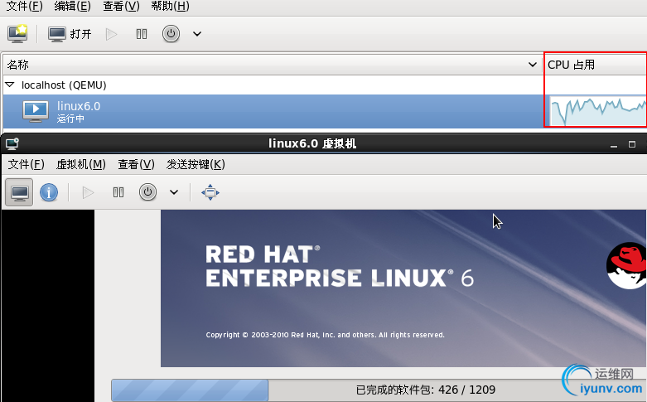Click the monitor icon beside 打开
This screenshot has width=647, height=402.
(57, 34)
